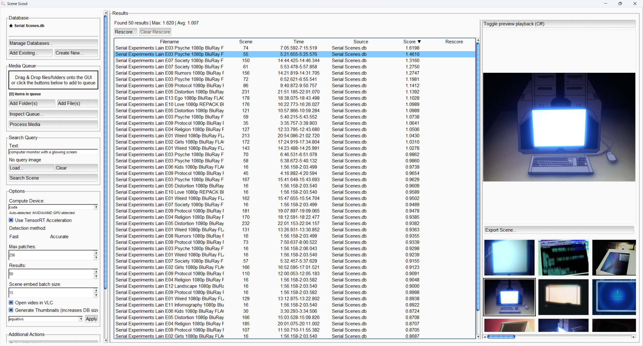Increase Scene embed batch size with up arrow

[96, 290]
